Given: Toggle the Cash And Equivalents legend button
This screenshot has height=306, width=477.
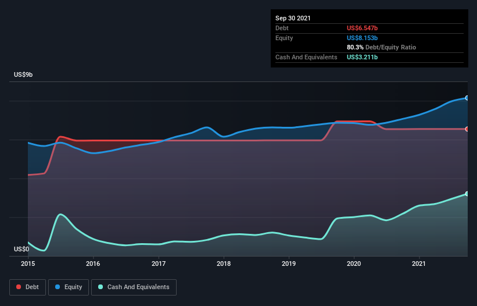Looking at the screenshot, I should click(x=134, y=287).
